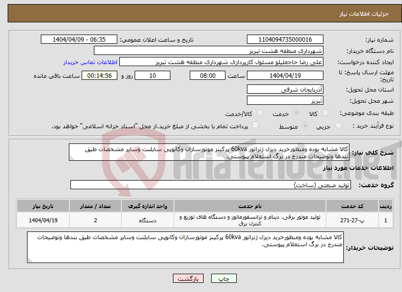Click the نام دستگاه خریدار label
Image resolution: width=402 pixels, height=292 pixels.
370,51
